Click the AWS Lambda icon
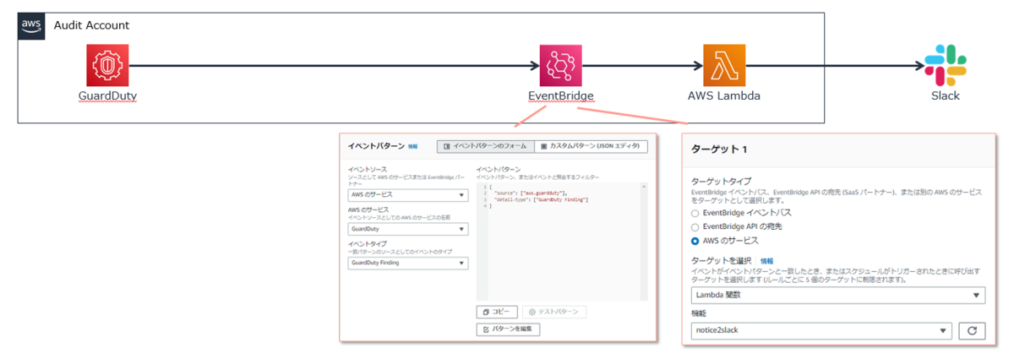The width and height of the screenshot is (1014, 359). coord(724,66)
